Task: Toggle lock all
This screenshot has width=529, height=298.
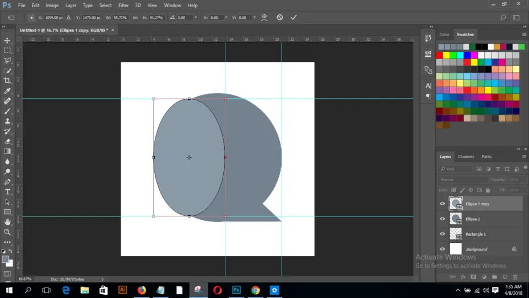Action: point(488,190)
